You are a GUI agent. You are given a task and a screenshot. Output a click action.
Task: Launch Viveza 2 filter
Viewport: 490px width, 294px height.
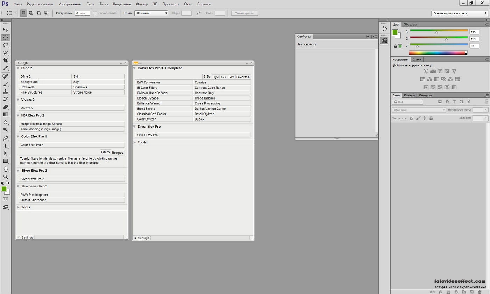(x=71, y=108)
